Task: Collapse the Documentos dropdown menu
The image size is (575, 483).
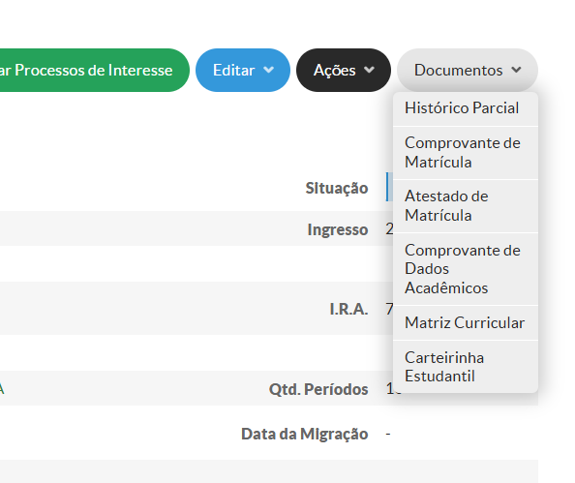Action: [468, 70]
